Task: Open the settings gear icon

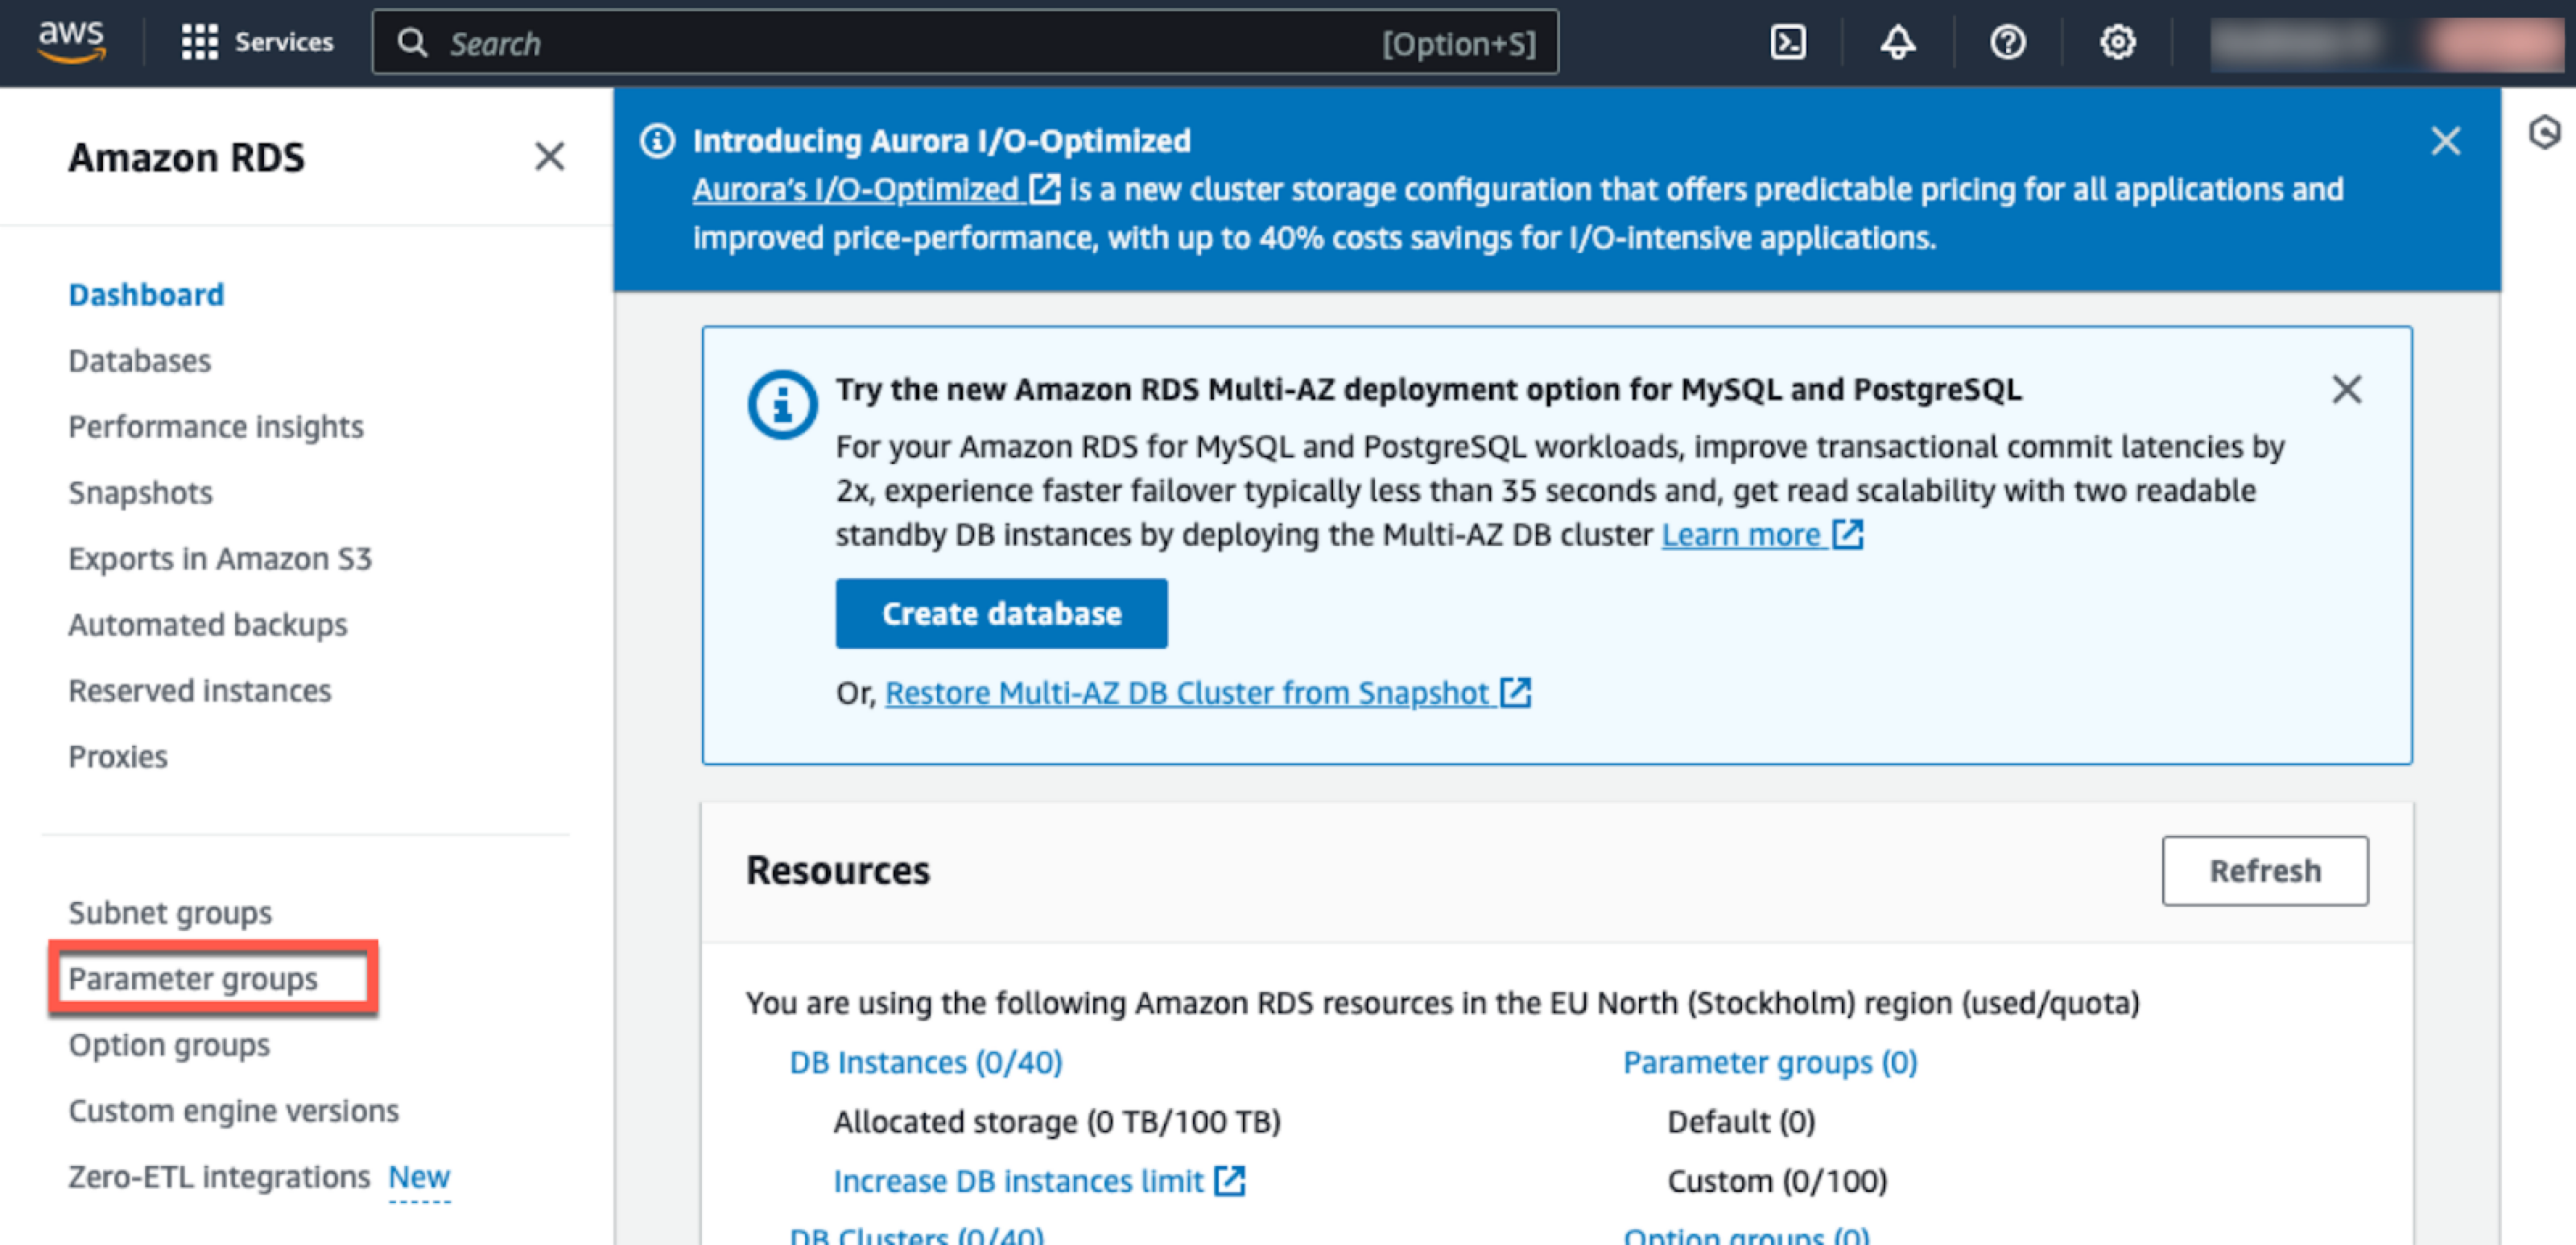Action: 2117,42
